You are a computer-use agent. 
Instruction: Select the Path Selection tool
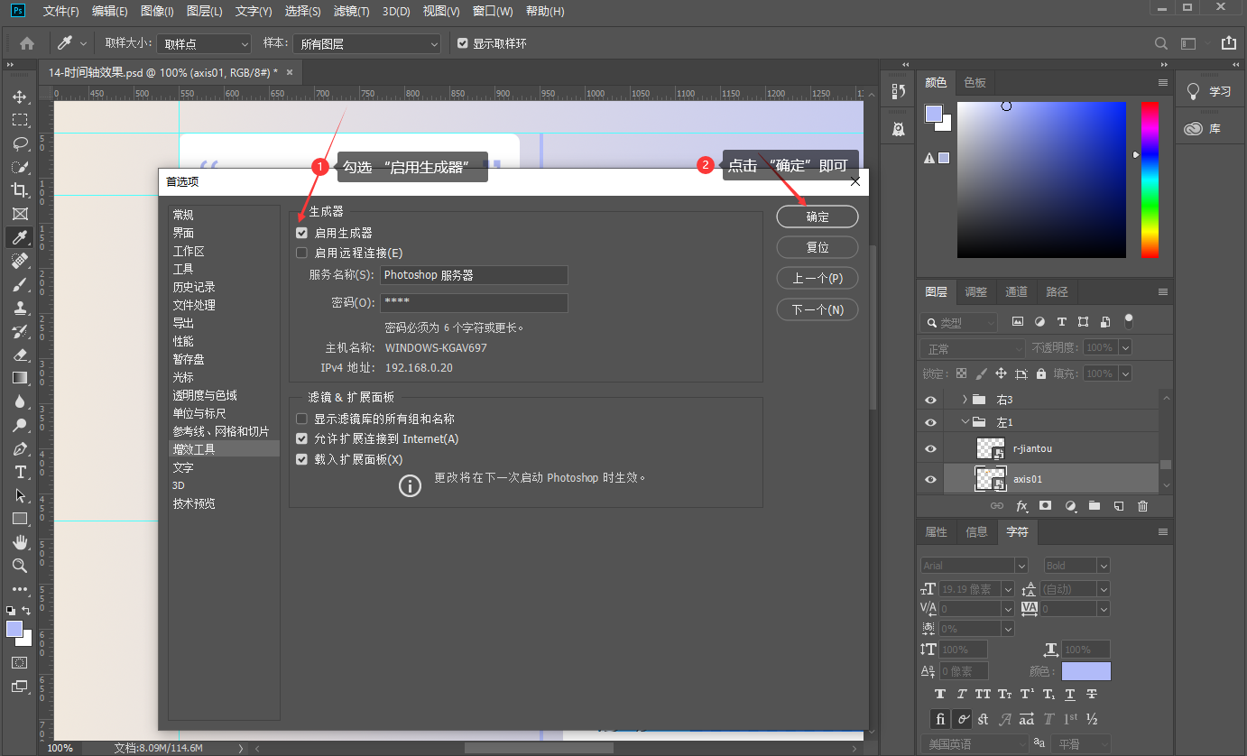20,495
